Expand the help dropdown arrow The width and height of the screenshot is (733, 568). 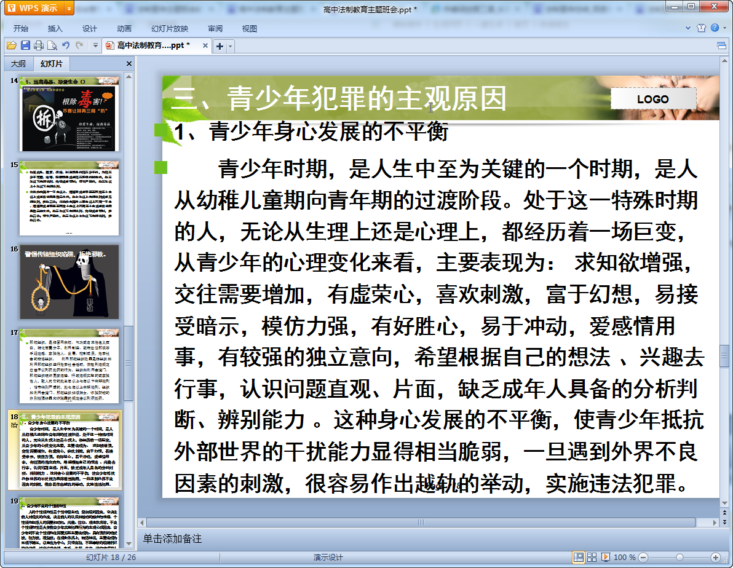click(724, 28)
